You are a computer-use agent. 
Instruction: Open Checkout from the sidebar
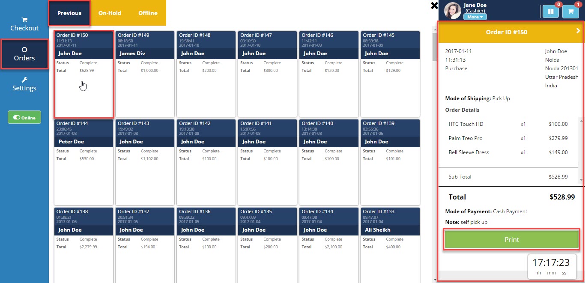tap(24, 24)
